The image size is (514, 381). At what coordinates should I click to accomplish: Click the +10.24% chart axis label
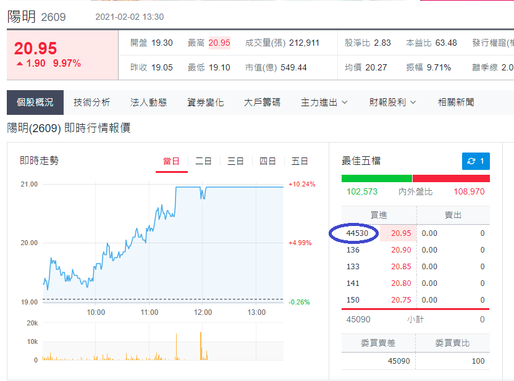(x=301, y=185)
